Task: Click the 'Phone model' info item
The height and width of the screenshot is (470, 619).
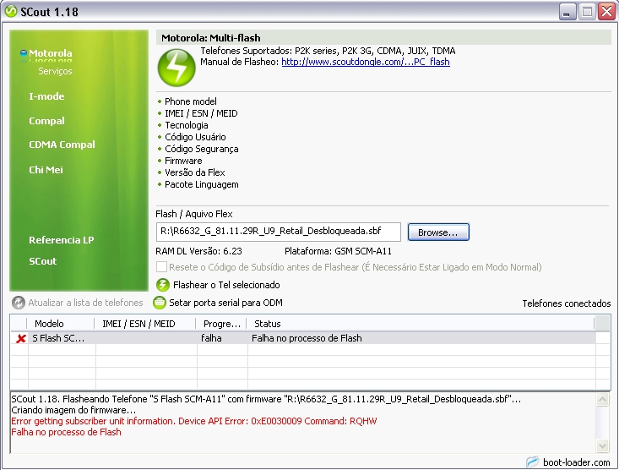Action: 191,101
